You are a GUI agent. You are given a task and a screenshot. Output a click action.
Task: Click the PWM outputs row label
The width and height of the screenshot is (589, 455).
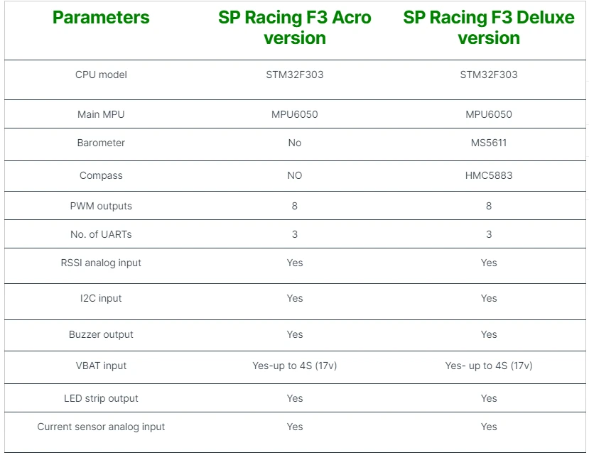coord(101,206)
